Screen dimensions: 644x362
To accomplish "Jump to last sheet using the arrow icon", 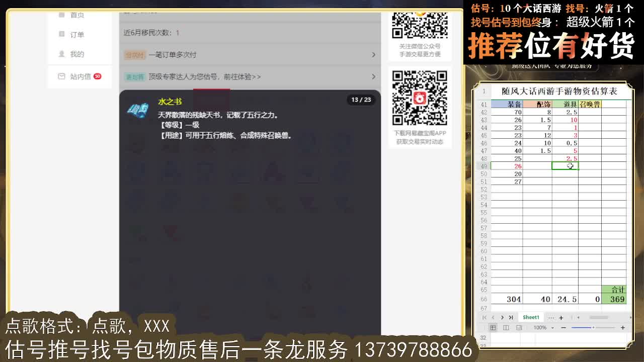I will pos(511,317).
